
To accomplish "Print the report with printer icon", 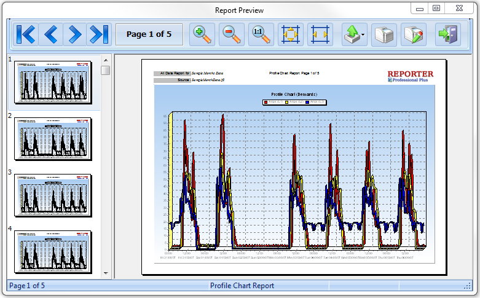I will pos(384,34).
